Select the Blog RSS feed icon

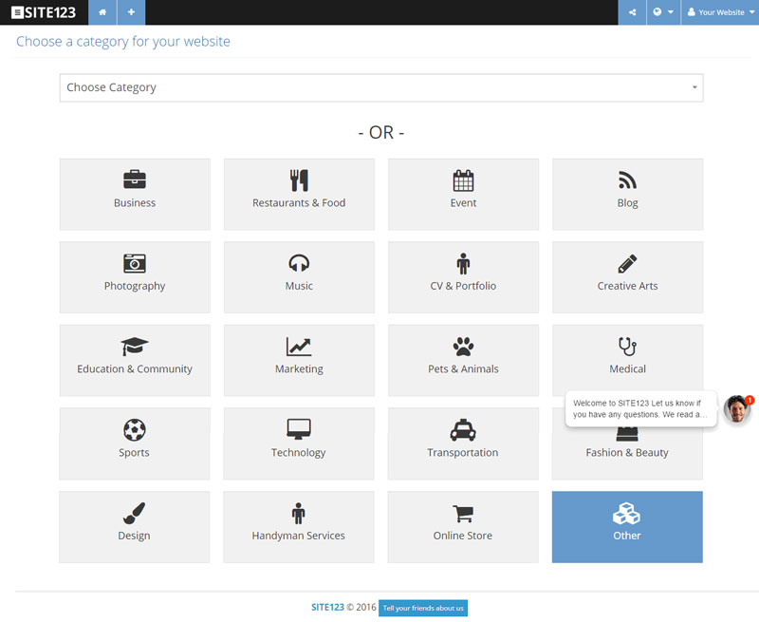click(627, 180)
